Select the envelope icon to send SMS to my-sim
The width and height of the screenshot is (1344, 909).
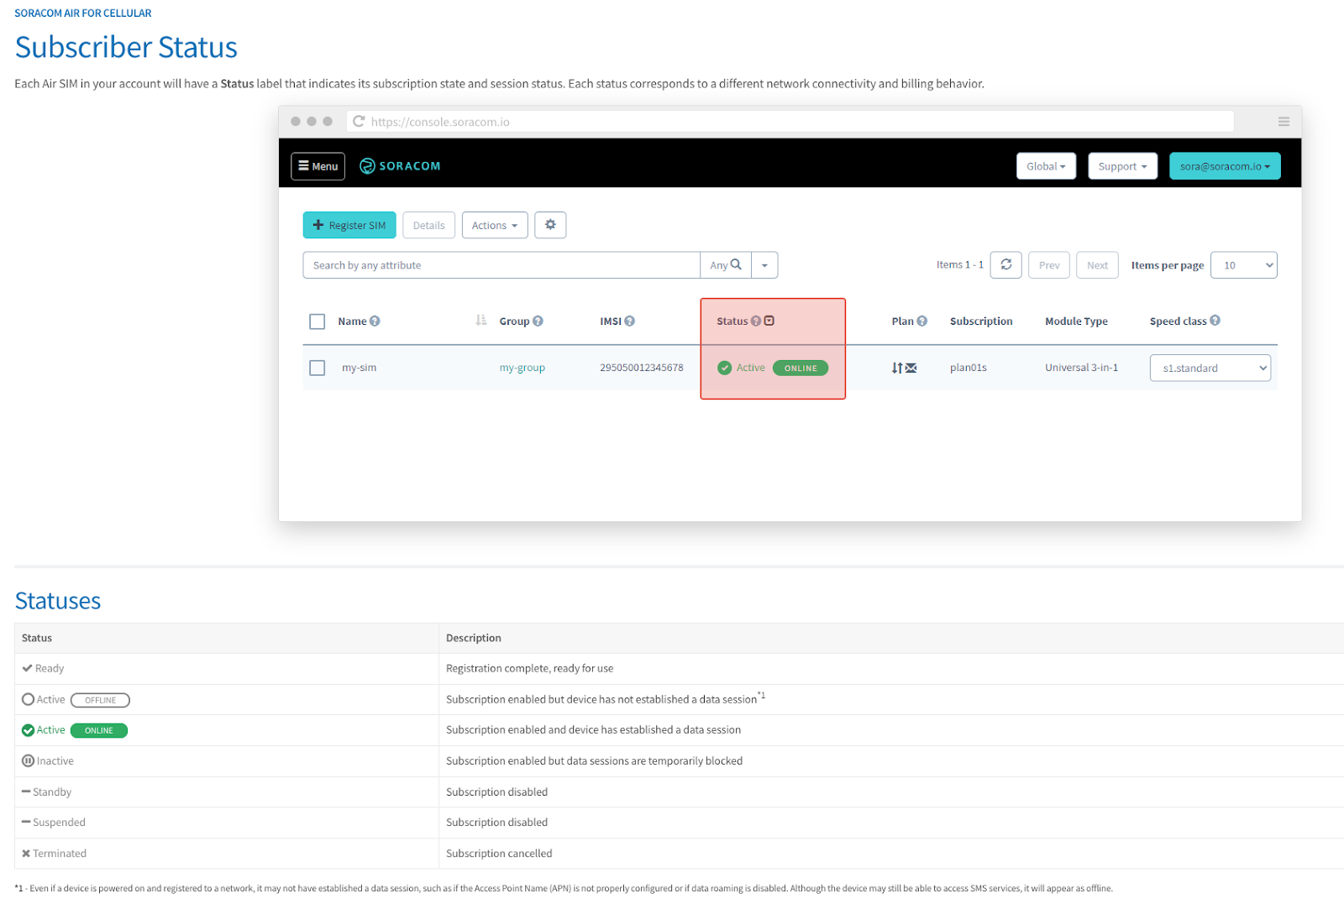pos(911,368)
